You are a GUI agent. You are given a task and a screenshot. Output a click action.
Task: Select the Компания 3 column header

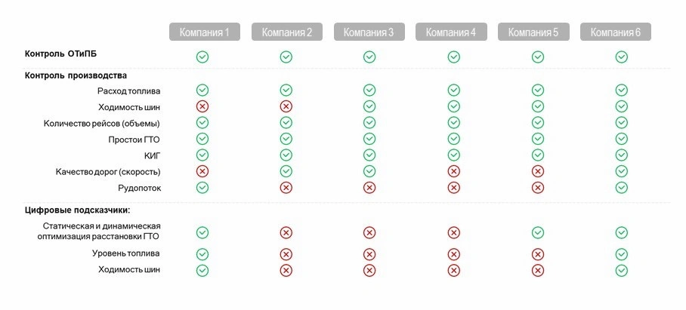(x=369, y=32)
